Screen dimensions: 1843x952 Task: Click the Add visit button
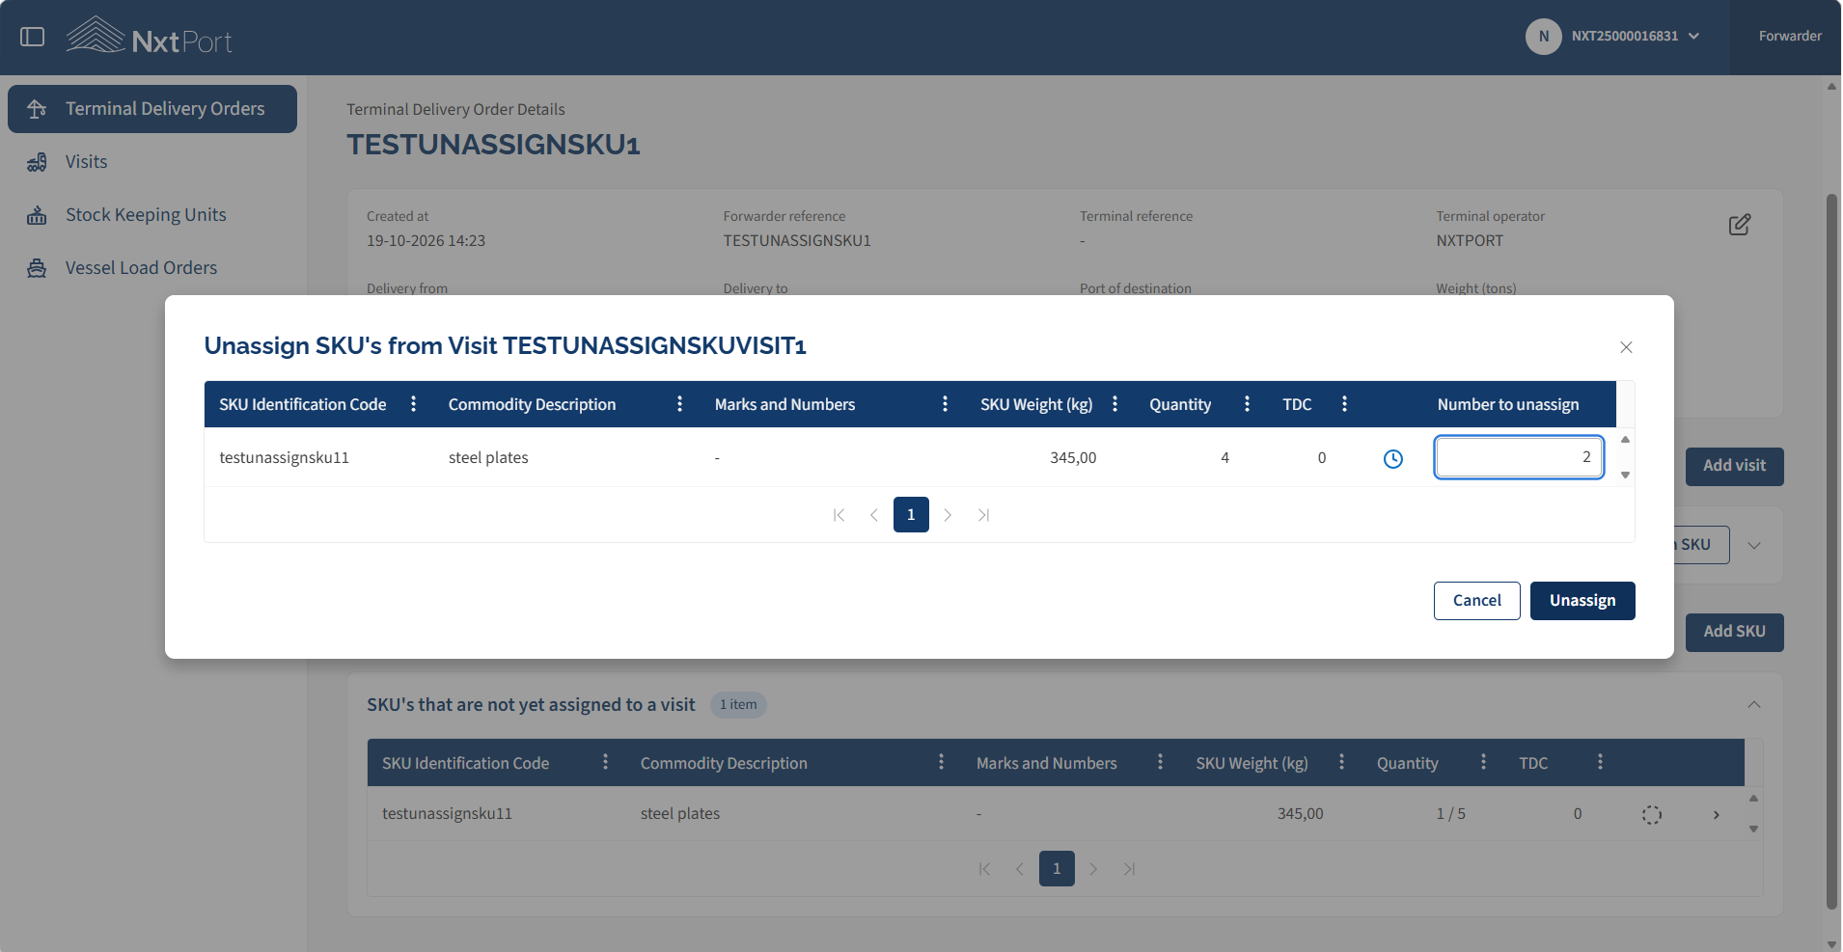(1734, 466)
